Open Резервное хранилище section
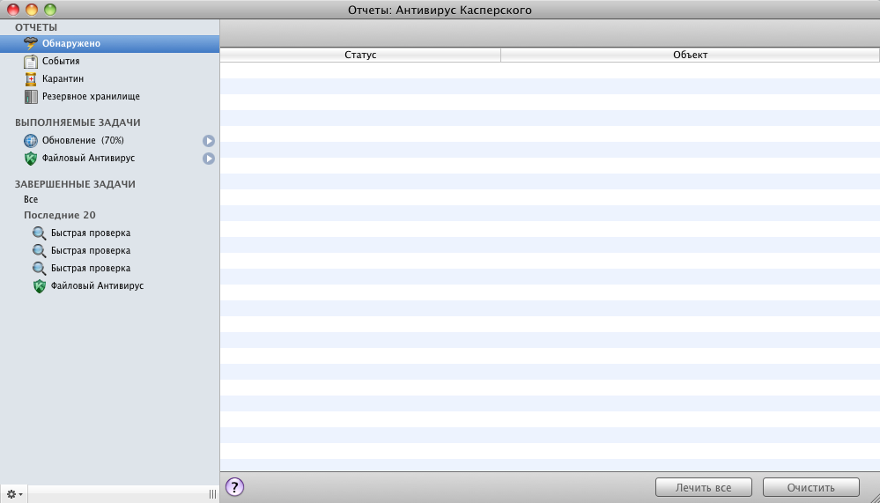 tap(109, 97)
